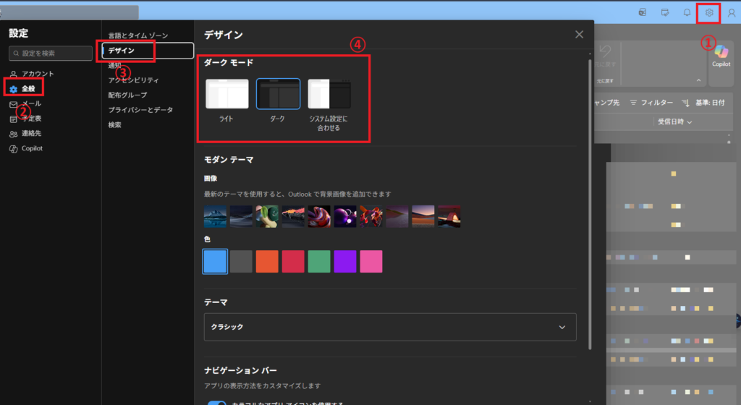
Task: Open the アクセシビリティ settings page
Action: [133, 80]
